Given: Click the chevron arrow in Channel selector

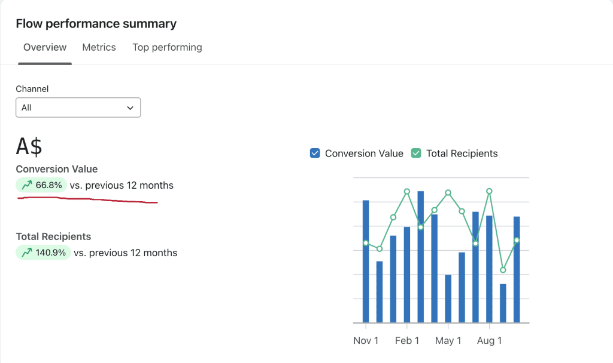Looking at the screenshot, I should point(130,108).
